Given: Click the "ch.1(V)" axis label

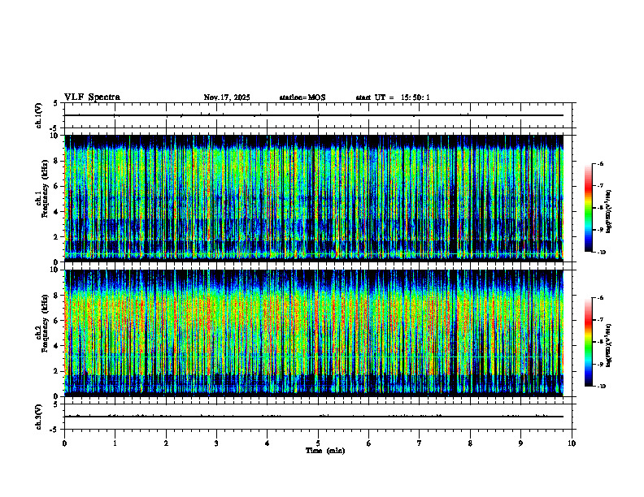Looking at the screenshot, I should point(39,115).
